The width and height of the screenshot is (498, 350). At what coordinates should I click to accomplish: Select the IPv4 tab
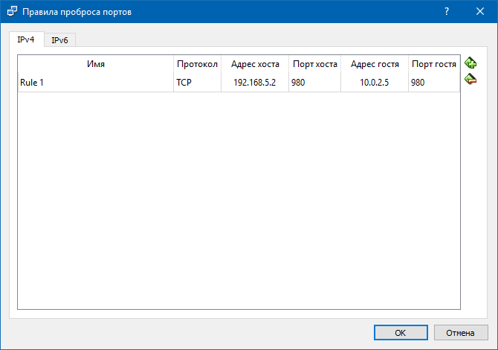26,39
